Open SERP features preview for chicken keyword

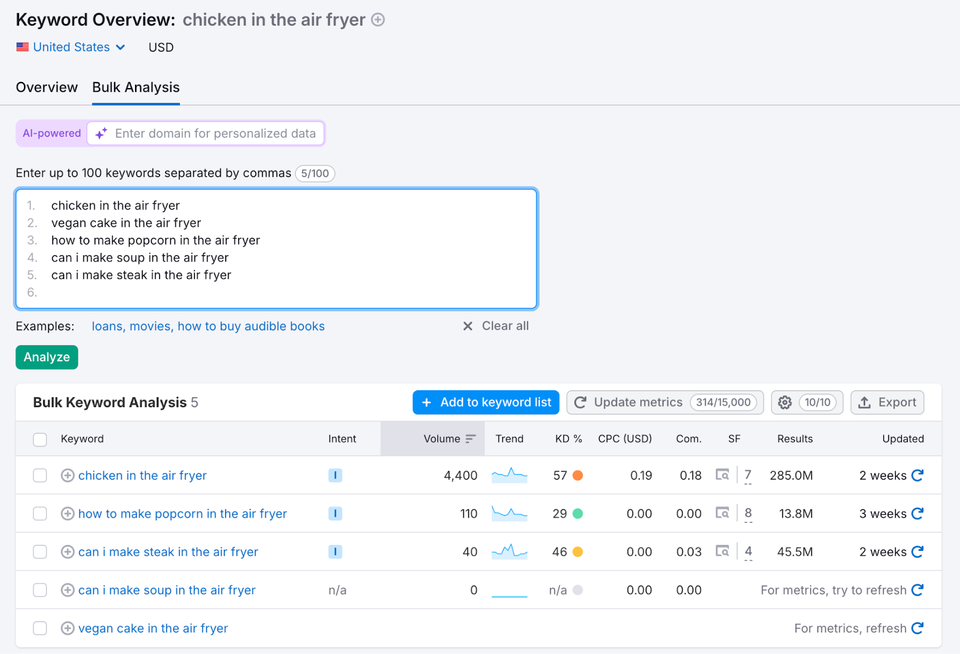[723, 475]
